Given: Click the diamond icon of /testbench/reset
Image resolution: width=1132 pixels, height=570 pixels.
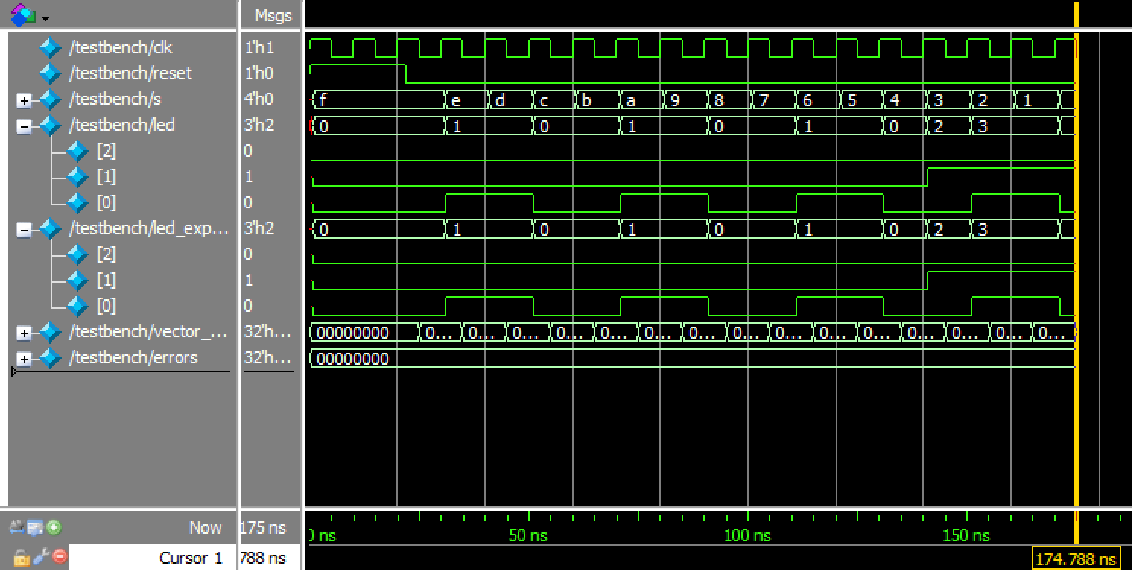Looking at the screenshot, I should click(x=50, y=74).
